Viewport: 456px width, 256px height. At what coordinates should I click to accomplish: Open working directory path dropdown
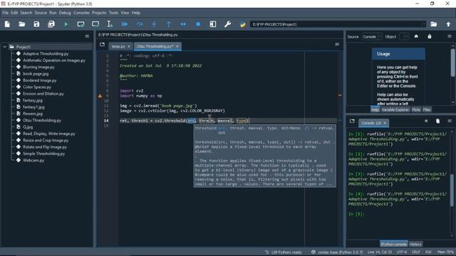424,24
